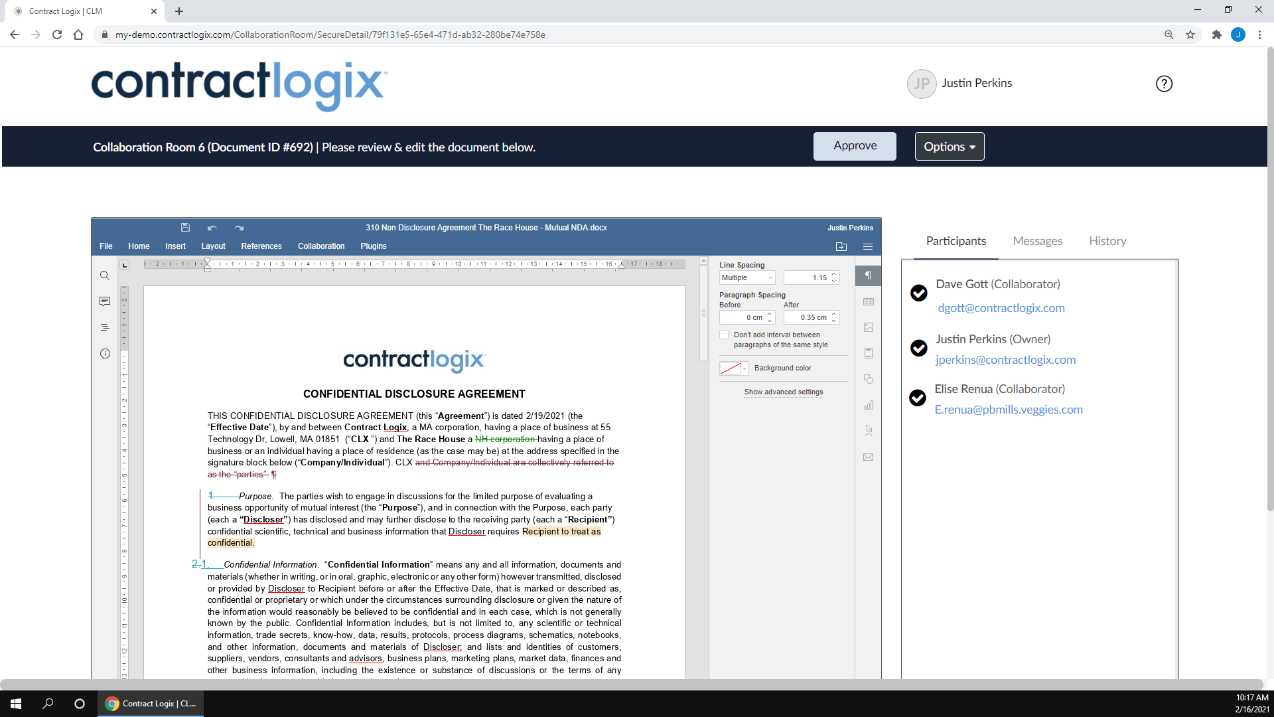Toggle Dave Gott participant check
Viewport: 1274px width, 717px height.
click(918, 293)
